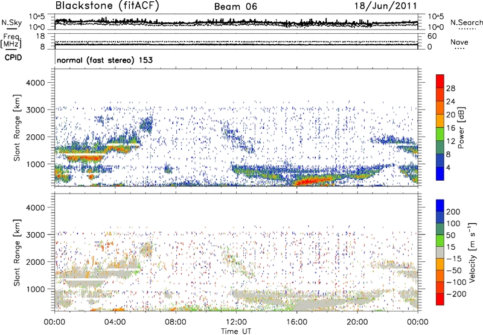Viewport: 483px width, 335px height.
Task: Click the '04:00' time axis tick label
Action: 115,322
